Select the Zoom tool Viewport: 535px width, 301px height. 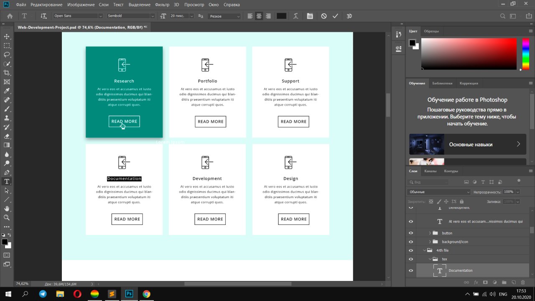coord(7,217)
